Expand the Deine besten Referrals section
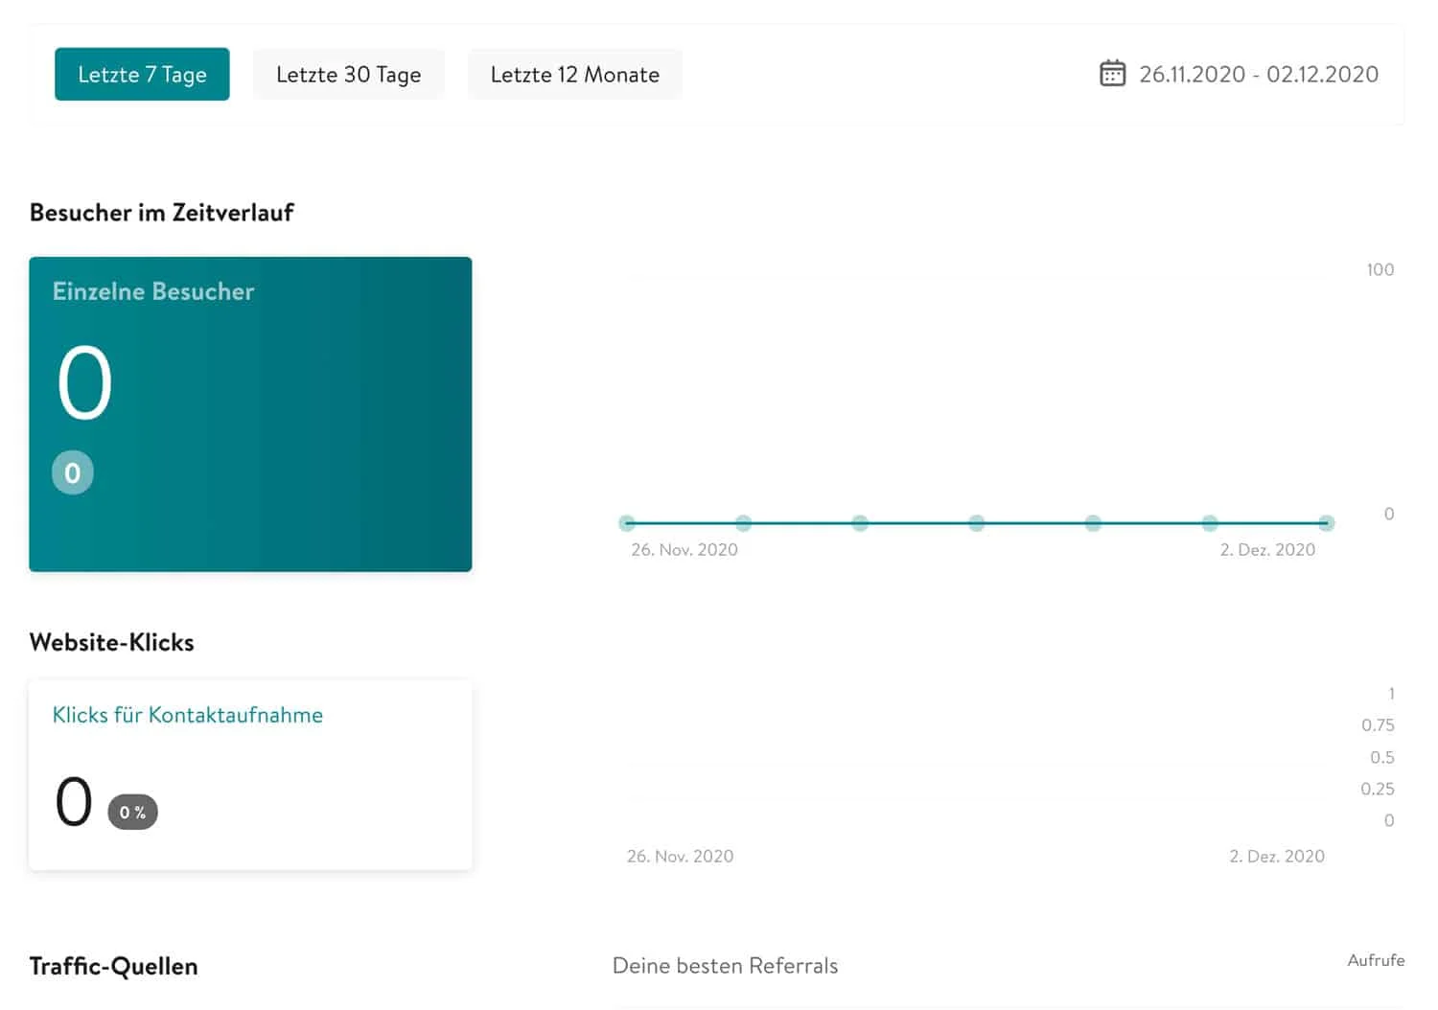Screen dimensions: 1438x1010 (x=725, y=966)
